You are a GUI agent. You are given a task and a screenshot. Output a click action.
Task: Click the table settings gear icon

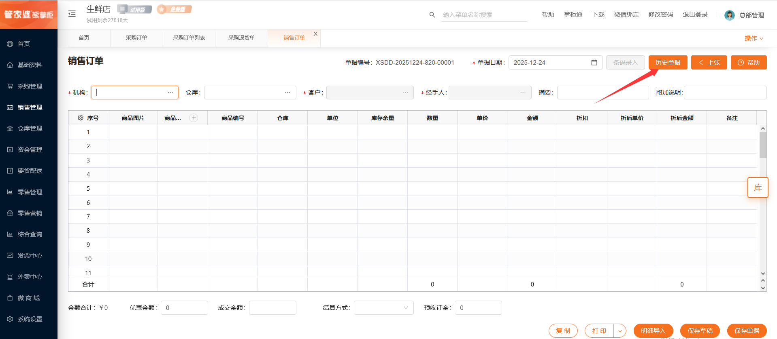tap(81, 118)
